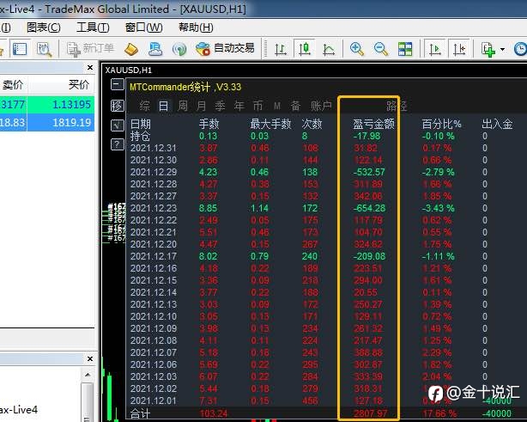Click the 次数 column header
This screenshot has width=527, height=422.
click(312, 124)
